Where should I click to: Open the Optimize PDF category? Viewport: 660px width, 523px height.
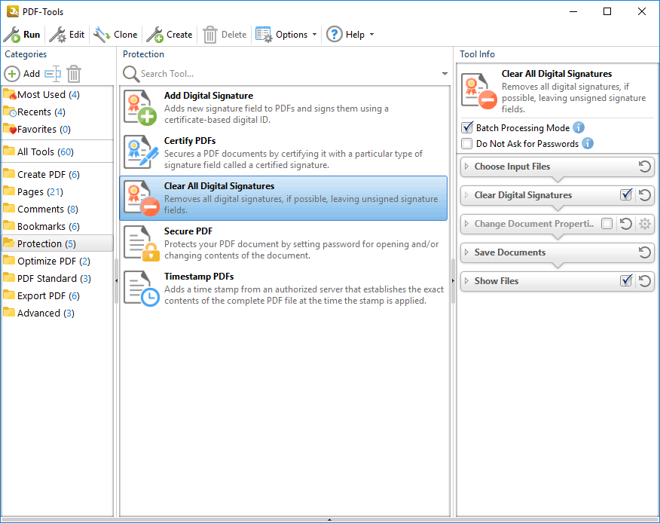(x=57, y=261)
